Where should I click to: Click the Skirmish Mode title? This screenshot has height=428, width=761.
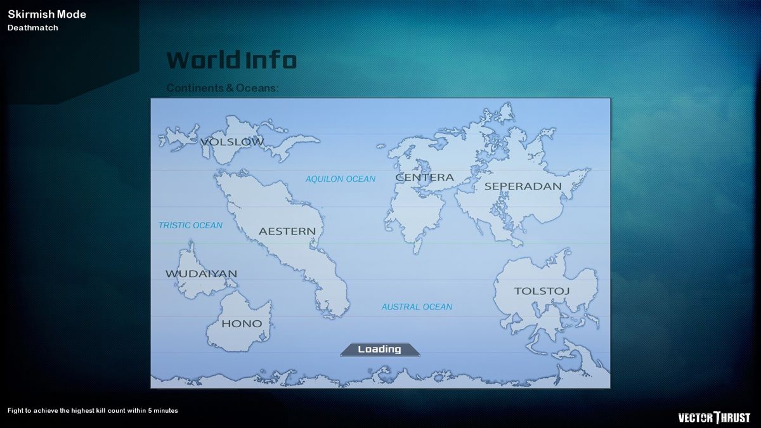pos(47,15)
